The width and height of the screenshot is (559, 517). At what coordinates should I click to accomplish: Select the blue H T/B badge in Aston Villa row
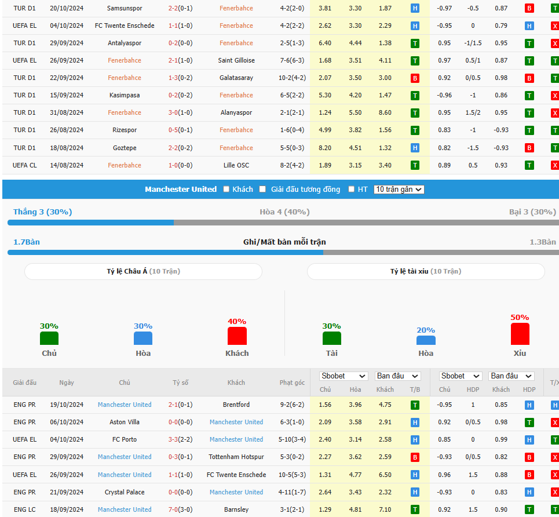(x=415, y=423)
